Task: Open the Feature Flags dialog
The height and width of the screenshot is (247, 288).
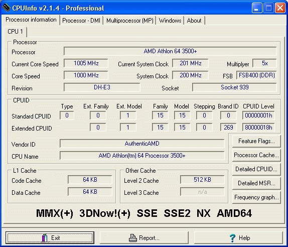Action: pyautogui.click(x=256, y=141)
